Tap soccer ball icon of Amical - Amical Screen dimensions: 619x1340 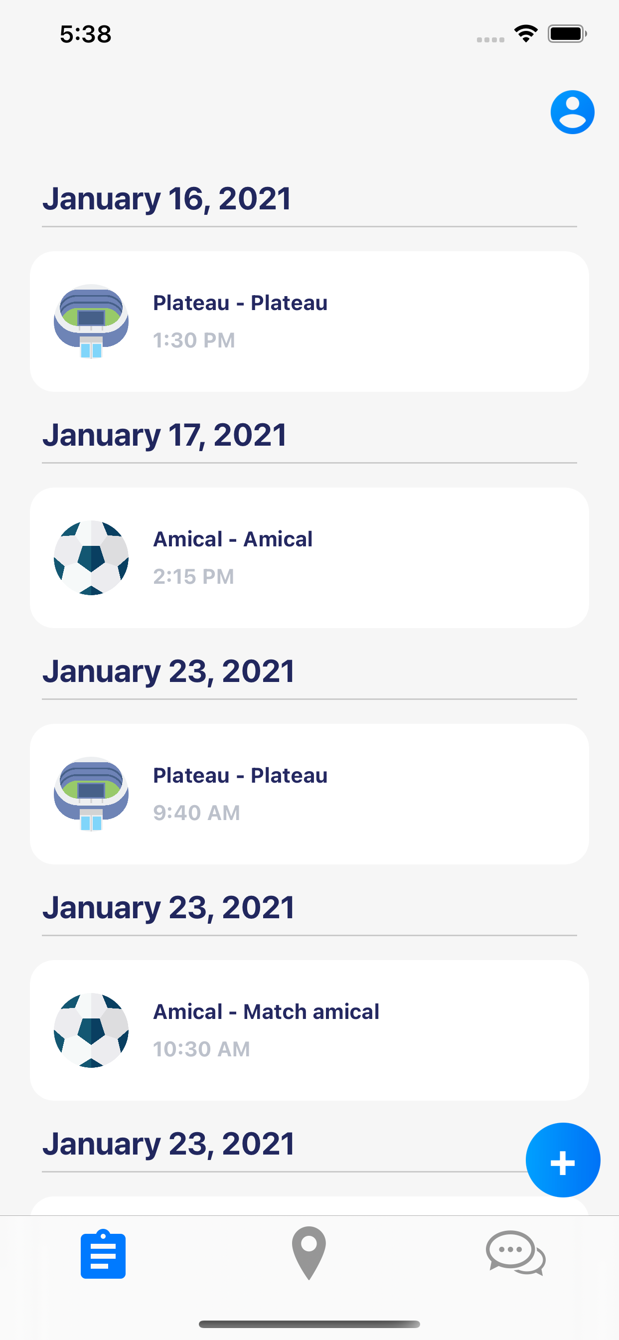click(91, 558)
